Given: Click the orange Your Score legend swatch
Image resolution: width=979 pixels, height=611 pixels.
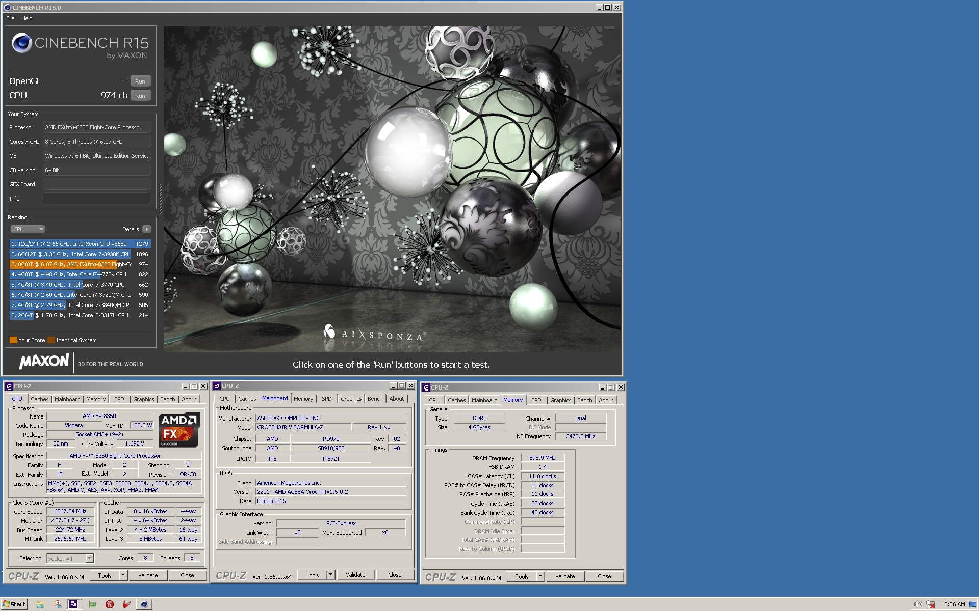Looking at the screenshot, I should [x=13, y=340].
